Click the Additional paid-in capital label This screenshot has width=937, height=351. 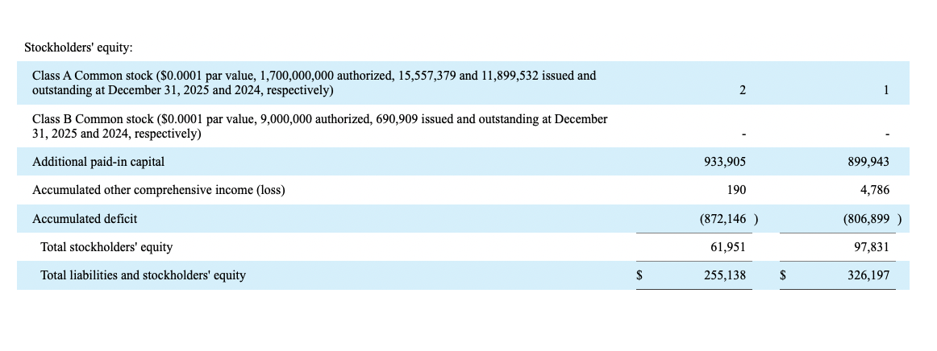click(x=98, y=162)
